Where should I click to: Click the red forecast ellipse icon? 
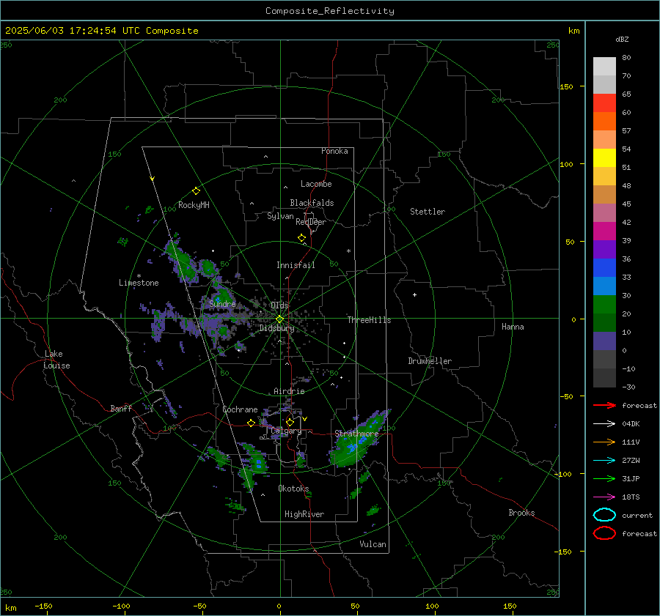[604, 533]
